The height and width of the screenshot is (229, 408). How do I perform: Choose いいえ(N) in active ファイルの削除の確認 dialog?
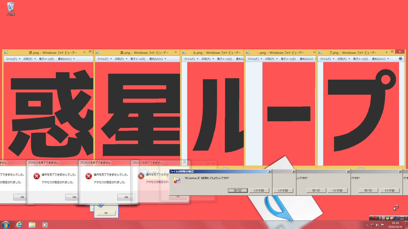(259, 190)
